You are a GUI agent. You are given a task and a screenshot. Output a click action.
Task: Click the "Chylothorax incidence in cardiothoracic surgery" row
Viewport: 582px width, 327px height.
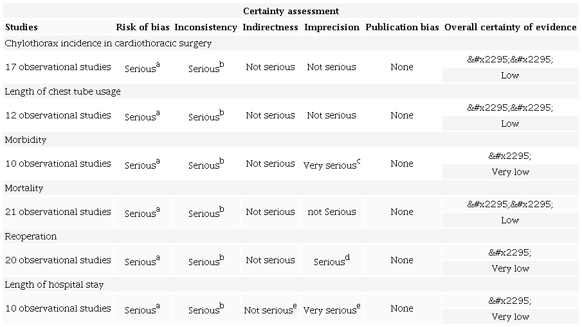[x=108, y=43]
